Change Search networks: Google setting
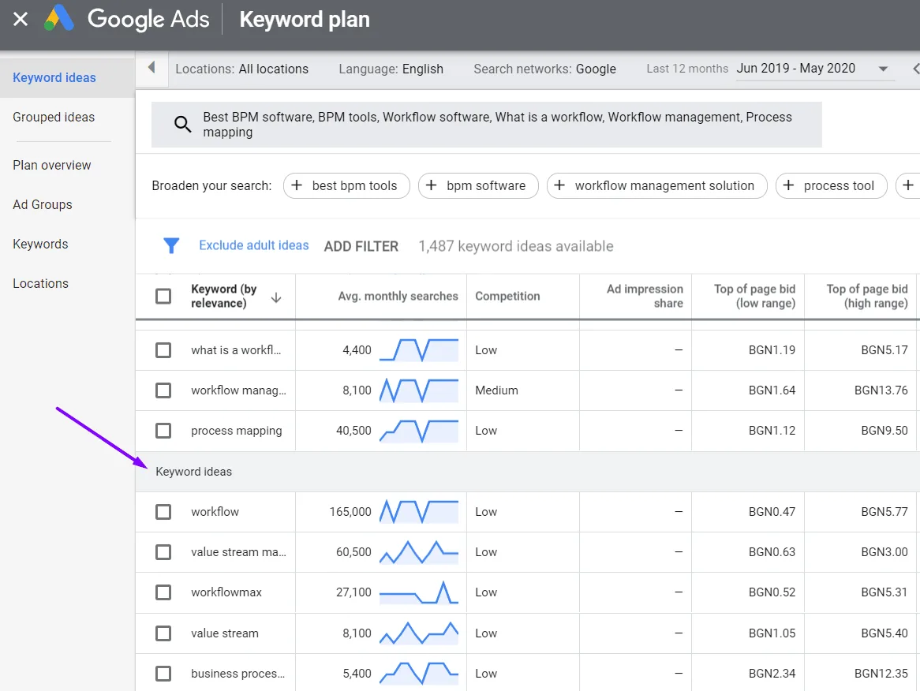 544,69
